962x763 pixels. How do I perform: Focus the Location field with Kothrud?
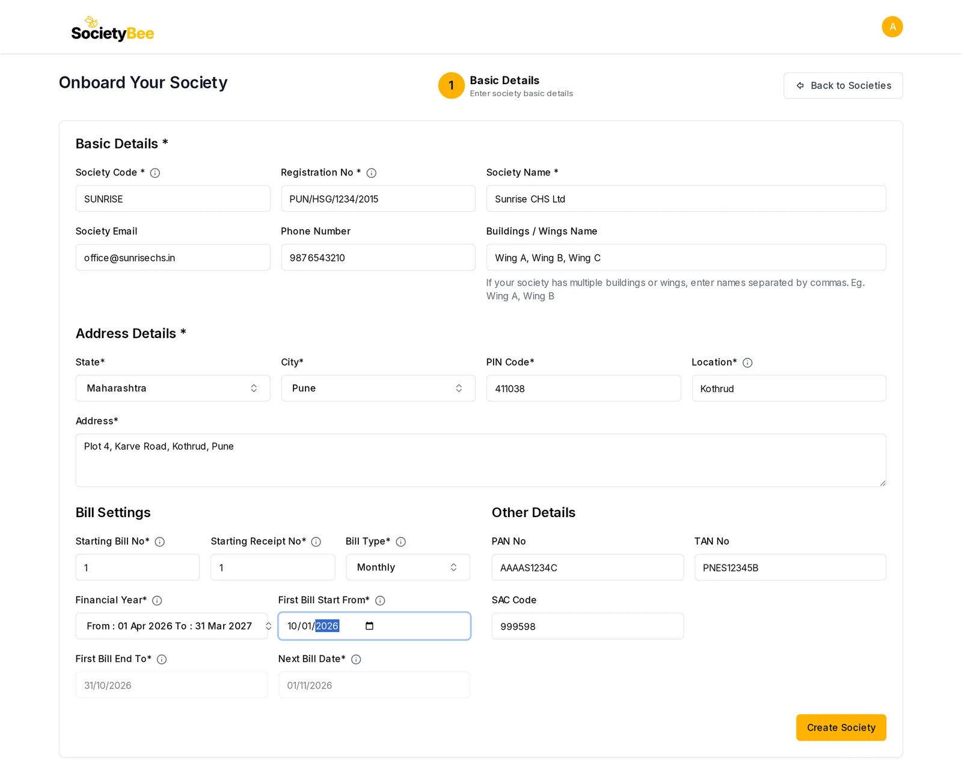(x=789, y=388)
